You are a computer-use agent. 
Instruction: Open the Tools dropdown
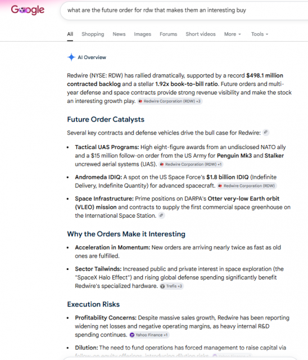(x=260, y=34)
